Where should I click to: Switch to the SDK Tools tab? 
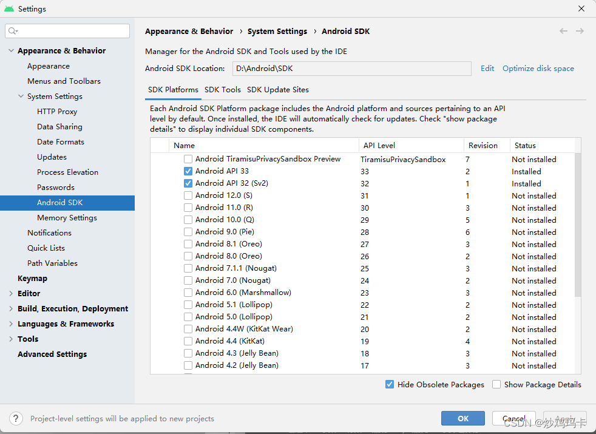point(223,90)
